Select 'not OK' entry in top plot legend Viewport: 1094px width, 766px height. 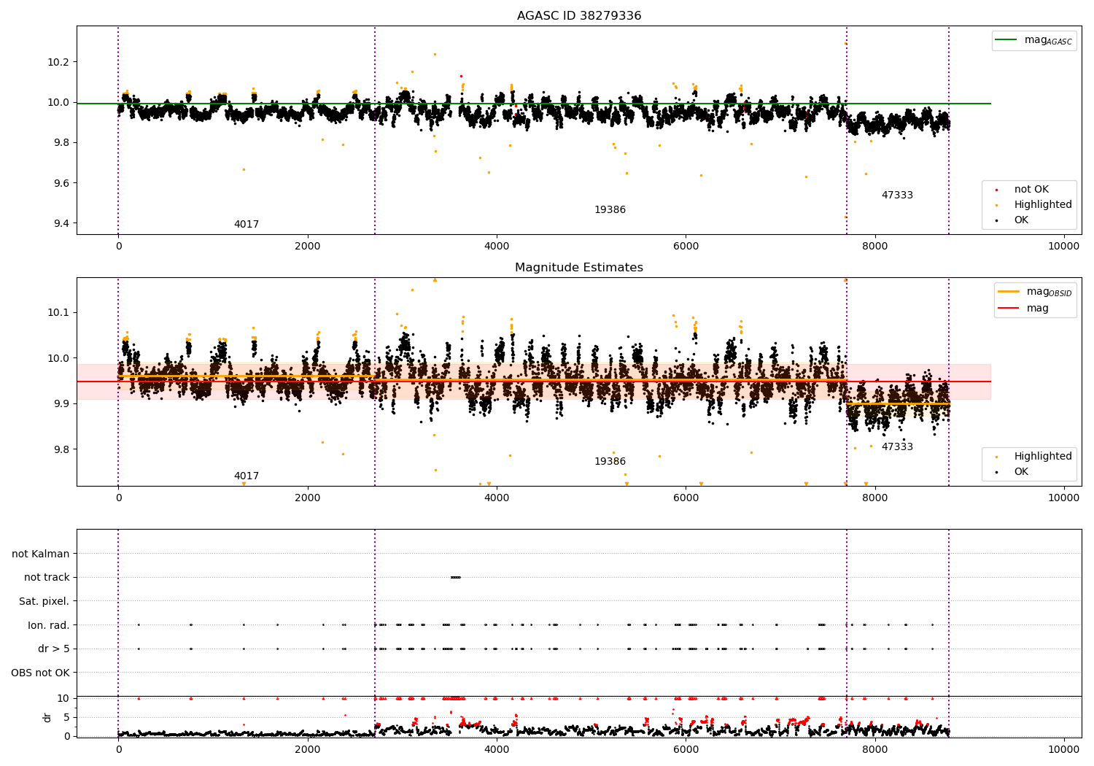pos(1031,189)
